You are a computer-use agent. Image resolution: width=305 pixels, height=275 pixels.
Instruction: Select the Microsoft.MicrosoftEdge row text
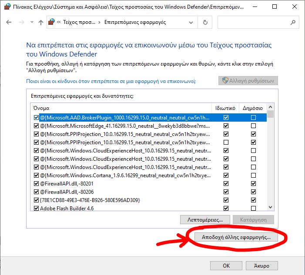coord(125,126)
